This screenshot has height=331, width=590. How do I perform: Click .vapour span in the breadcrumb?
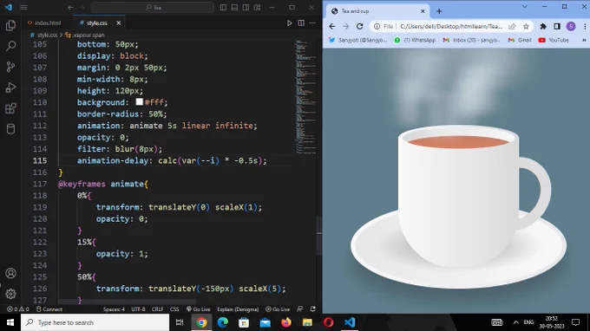pos(88,35)
